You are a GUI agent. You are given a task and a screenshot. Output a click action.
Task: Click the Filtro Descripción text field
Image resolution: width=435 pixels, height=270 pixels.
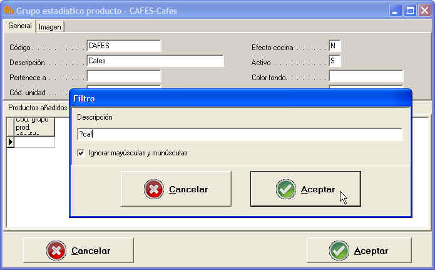[x=239, y=134]
